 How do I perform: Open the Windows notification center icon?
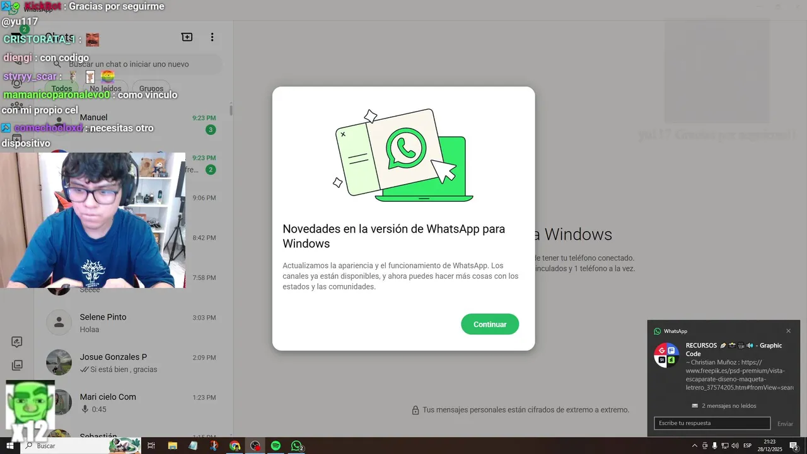pyautogui.click(x=794, y=446)
